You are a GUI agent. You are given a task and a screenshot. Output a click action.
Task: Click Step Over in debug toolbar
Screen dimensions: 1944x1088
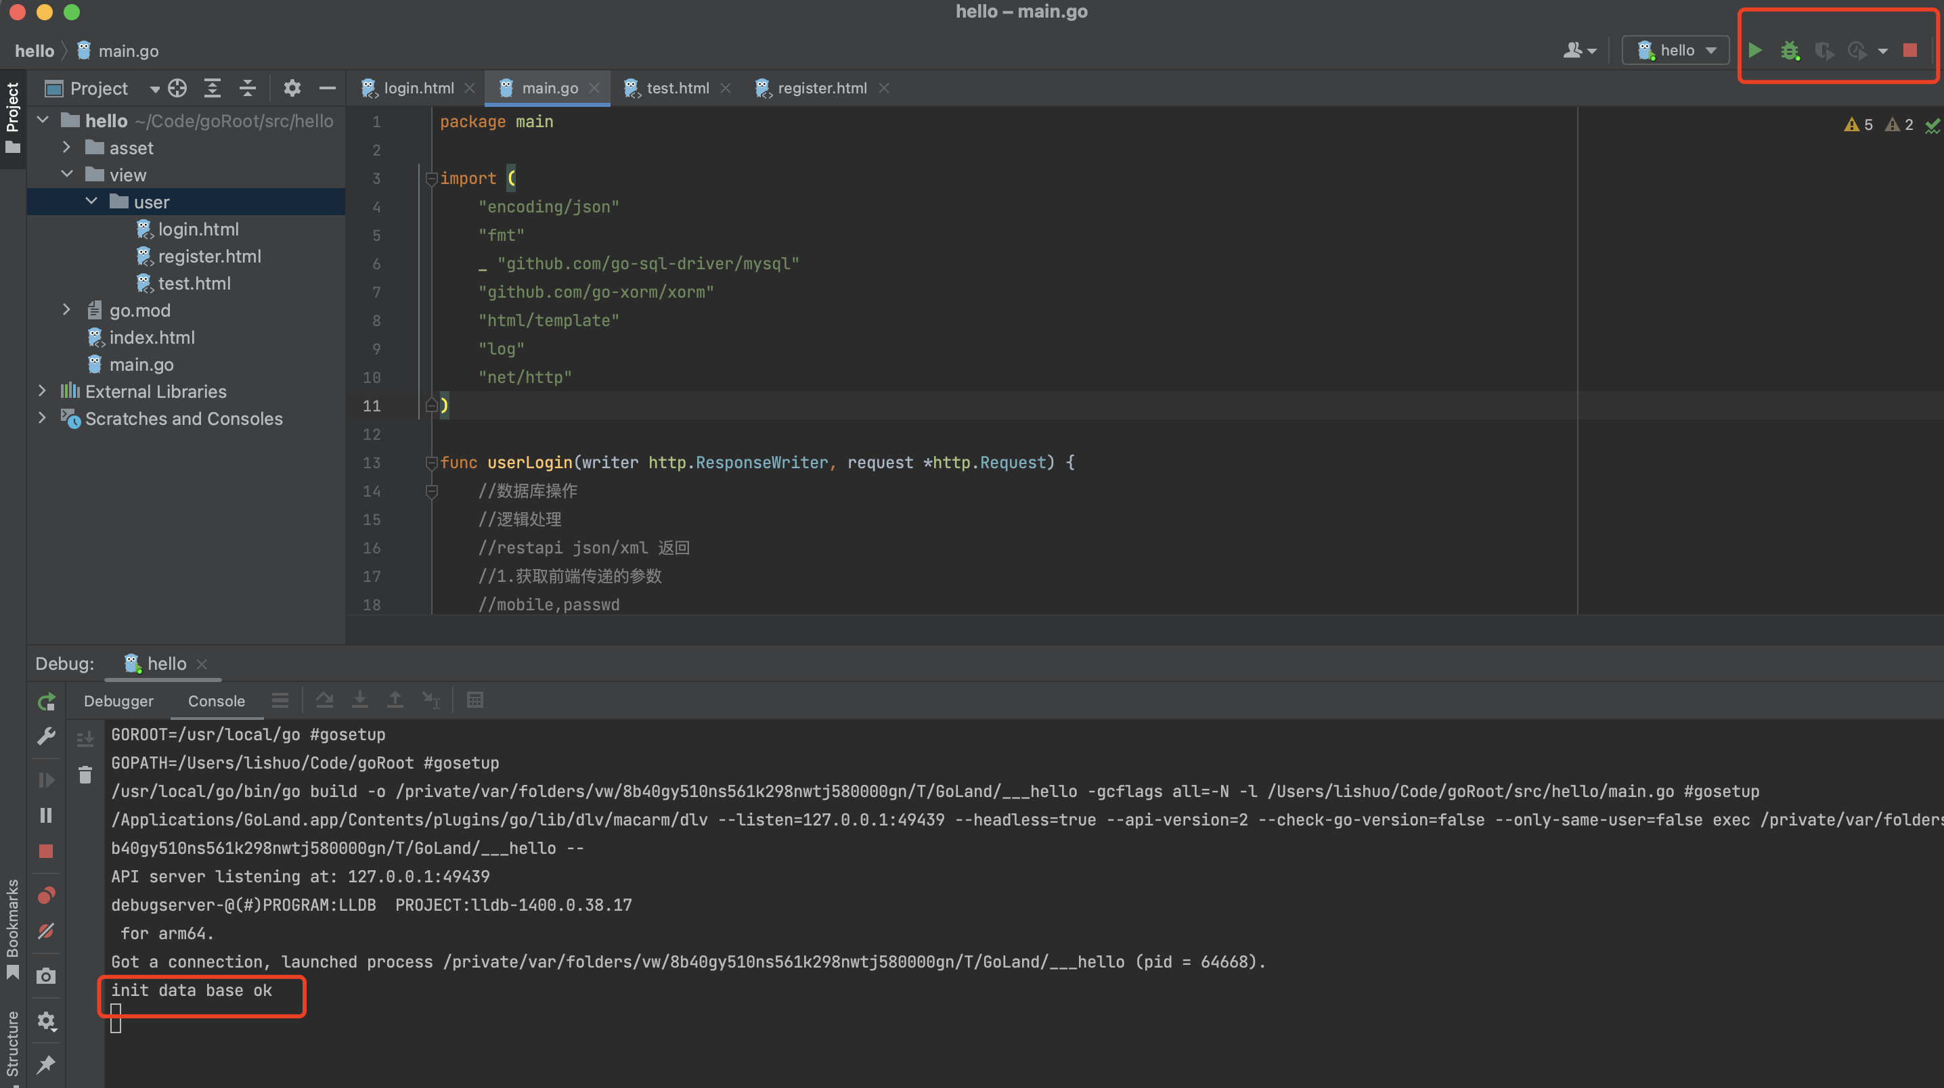pos(324,701)
